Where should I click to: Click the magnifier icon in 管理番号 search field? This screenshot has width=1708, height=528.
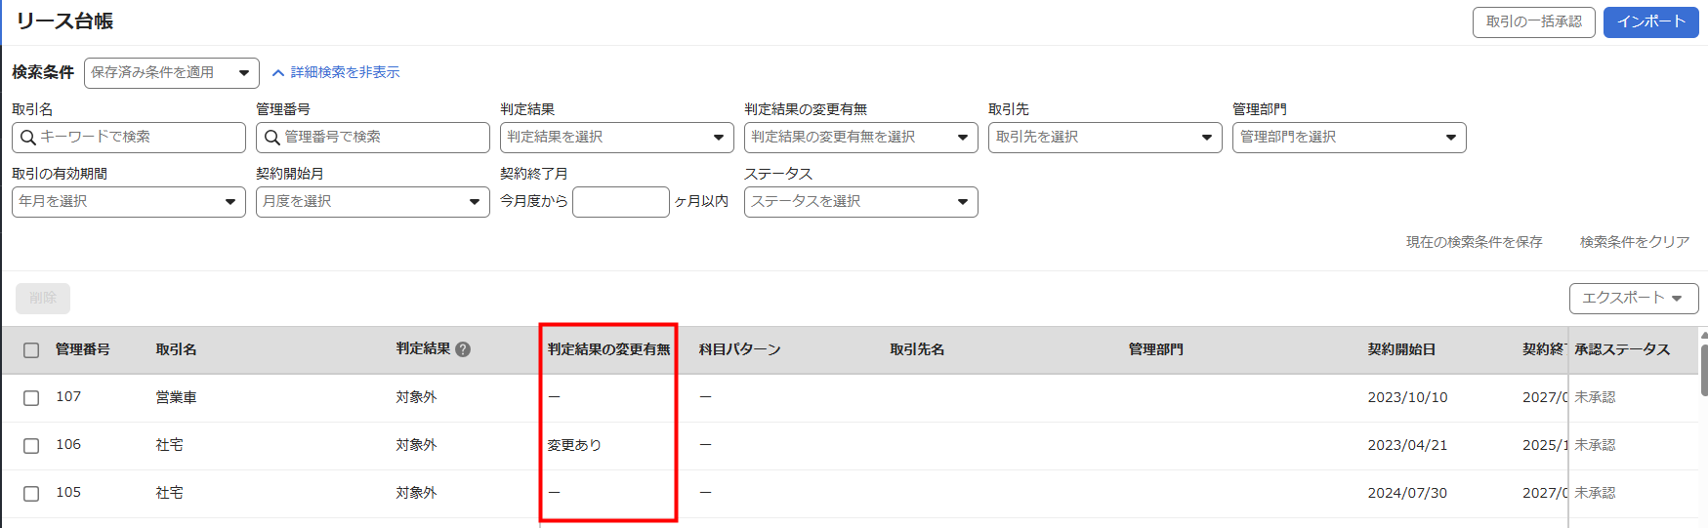pyautogui.click(x=272, y=138)
